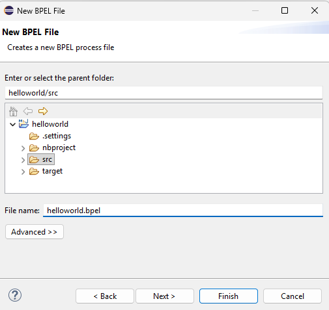Collapse the helloworld project node
The image size is (329, 310).
(x=13, y=124)
